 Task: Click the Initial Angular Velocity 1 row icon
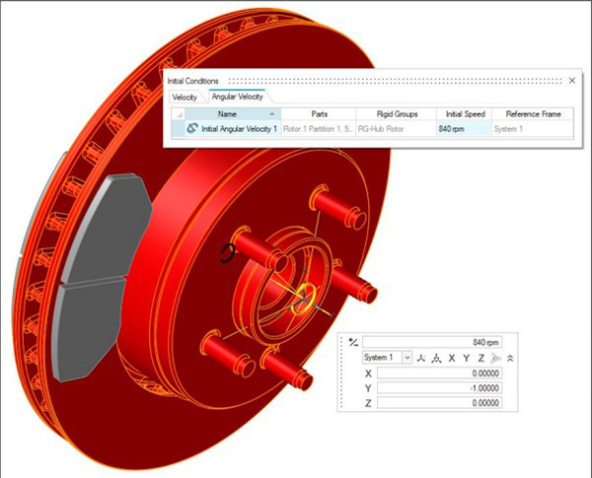180,128
